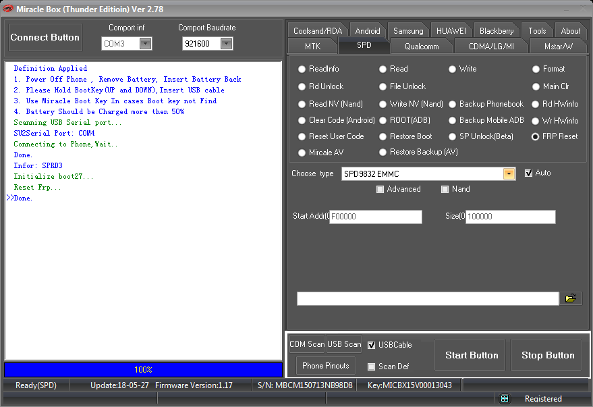Image resolution: width=593 pixels, height=407 pixels.
Task: Select the Format radio option
Action: click(536, 70)
